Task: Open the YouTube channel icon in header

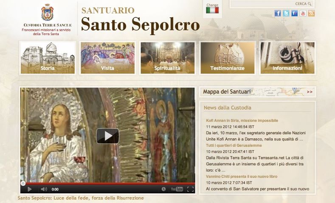Action: pyautogui.click(x=303, y=13)
